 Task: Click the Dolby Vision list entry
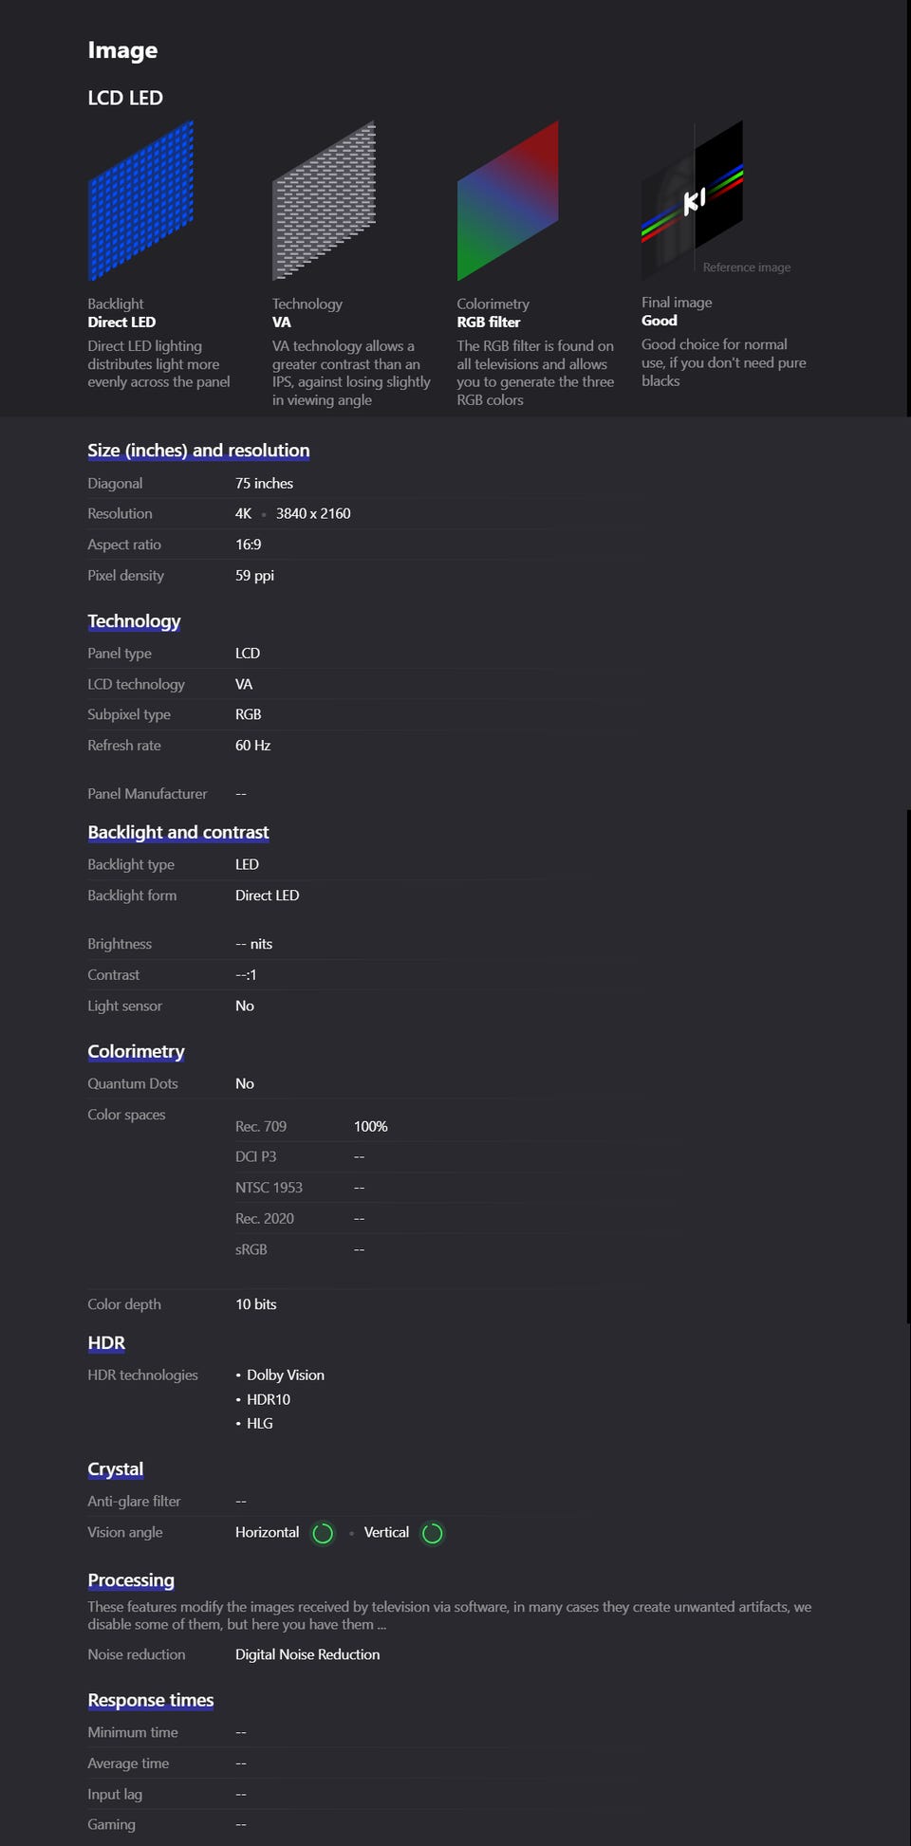click(285, 1375)
